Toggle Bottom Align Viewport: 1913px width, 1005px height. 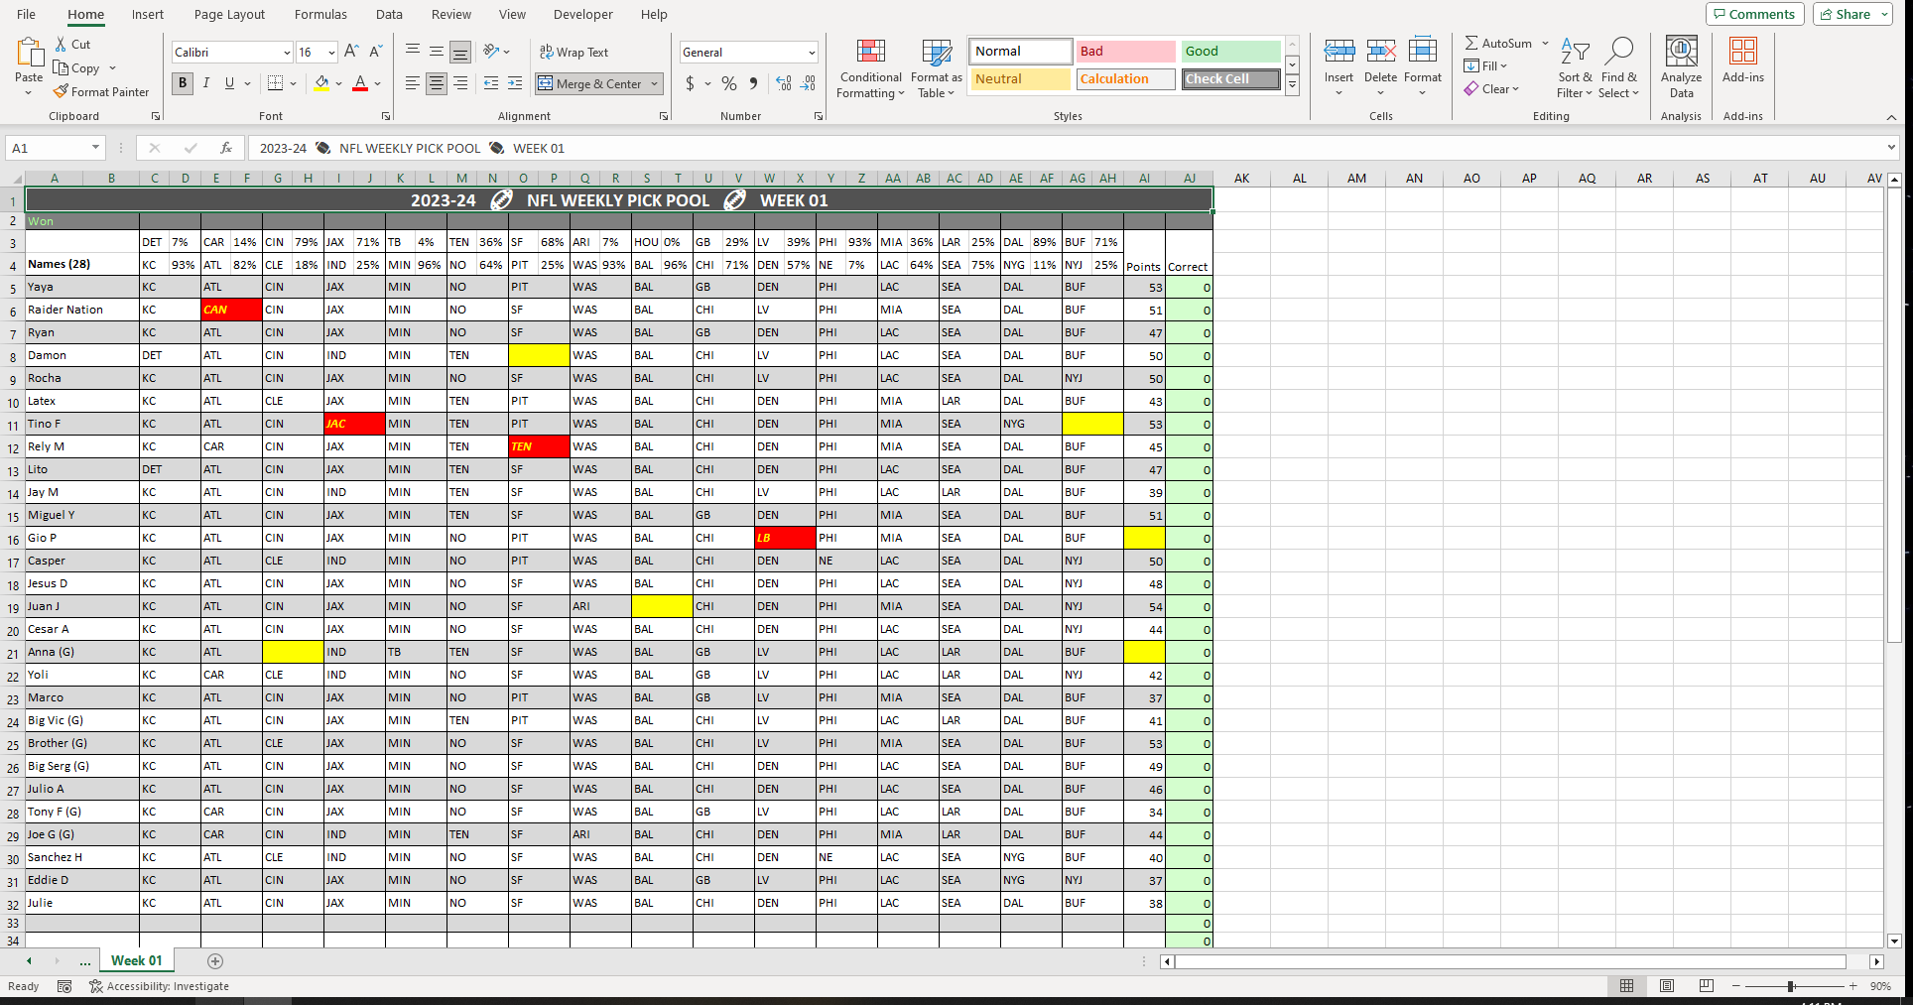coord(460,52)
